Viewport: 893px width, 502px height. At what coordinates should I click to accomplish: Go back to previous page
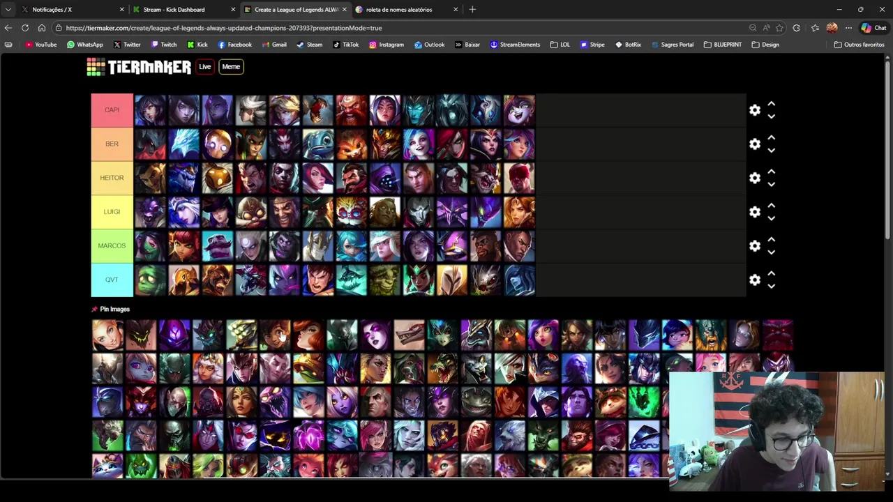pyautogui.click(x=8, y=28)
